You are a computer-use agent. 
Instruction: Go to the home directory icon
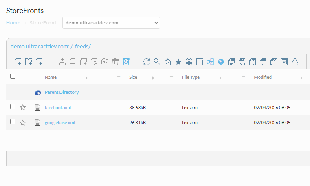[x=168, y=62]
